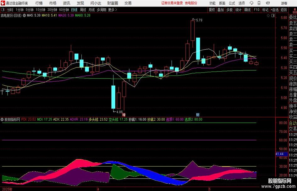This screenshot has height=191, width=297.
Task: Click the MA10: 5.41 indicator label
Action: pyautogui.click(x=49, y=15)
